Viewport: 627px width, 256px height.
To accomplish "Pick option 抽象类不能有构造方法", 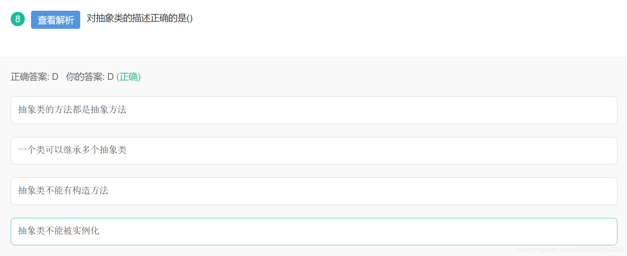I will 314,191.
